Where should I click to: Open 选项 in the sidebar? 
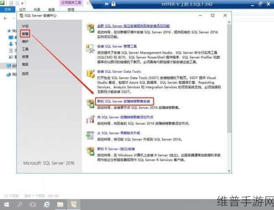25,73
